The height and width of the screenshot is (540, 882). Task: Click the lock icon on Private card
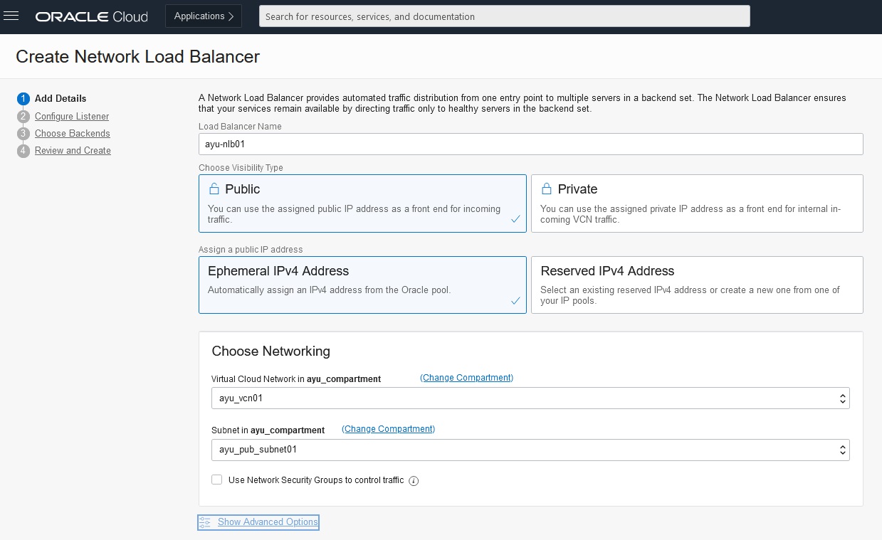[547, 189]
